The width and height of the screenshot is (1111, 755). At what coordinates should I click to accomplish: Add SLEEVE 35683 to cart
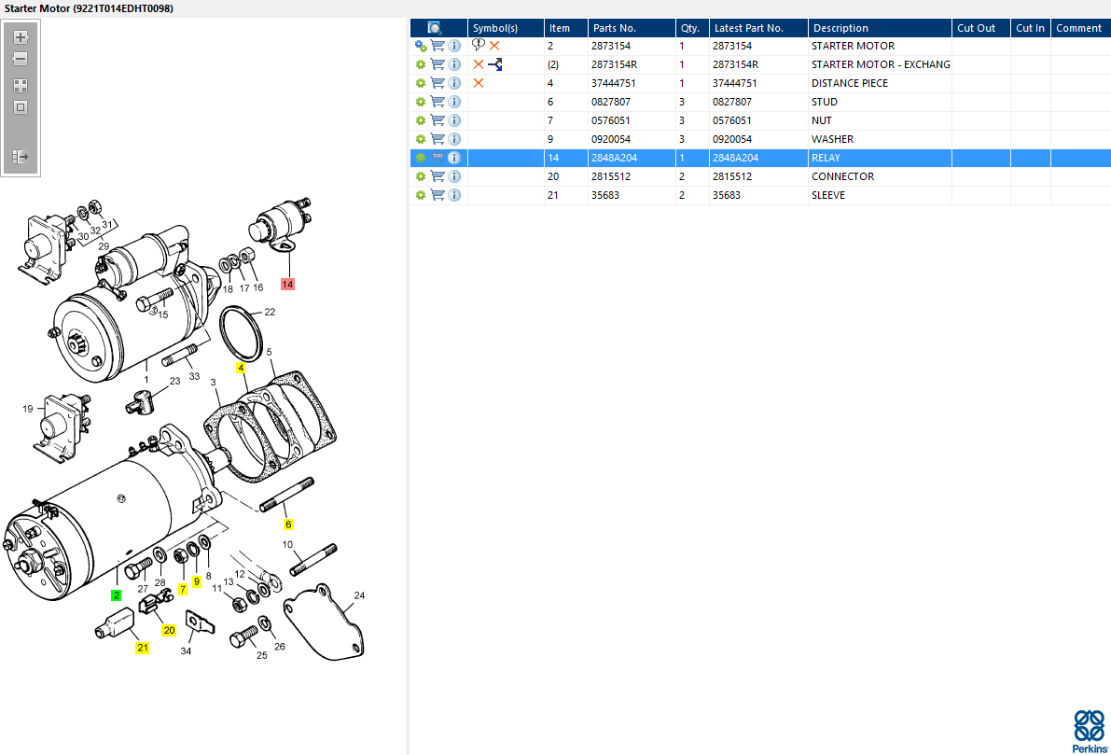pyautogui.click(x=437, y=195)
